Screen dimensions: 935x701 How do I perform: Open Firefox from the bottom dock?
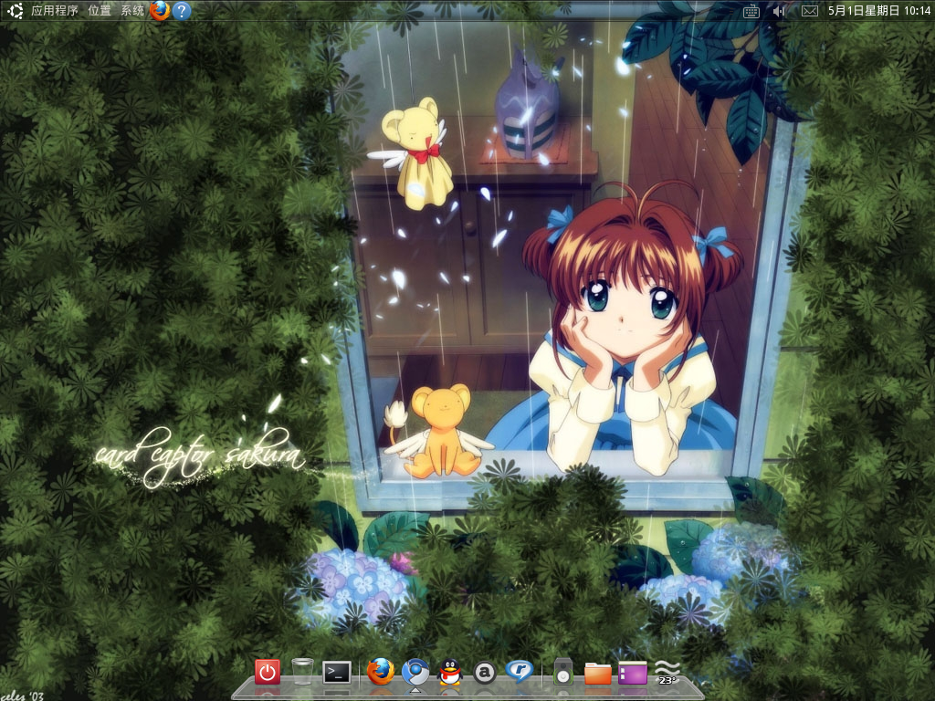point(381,673)
